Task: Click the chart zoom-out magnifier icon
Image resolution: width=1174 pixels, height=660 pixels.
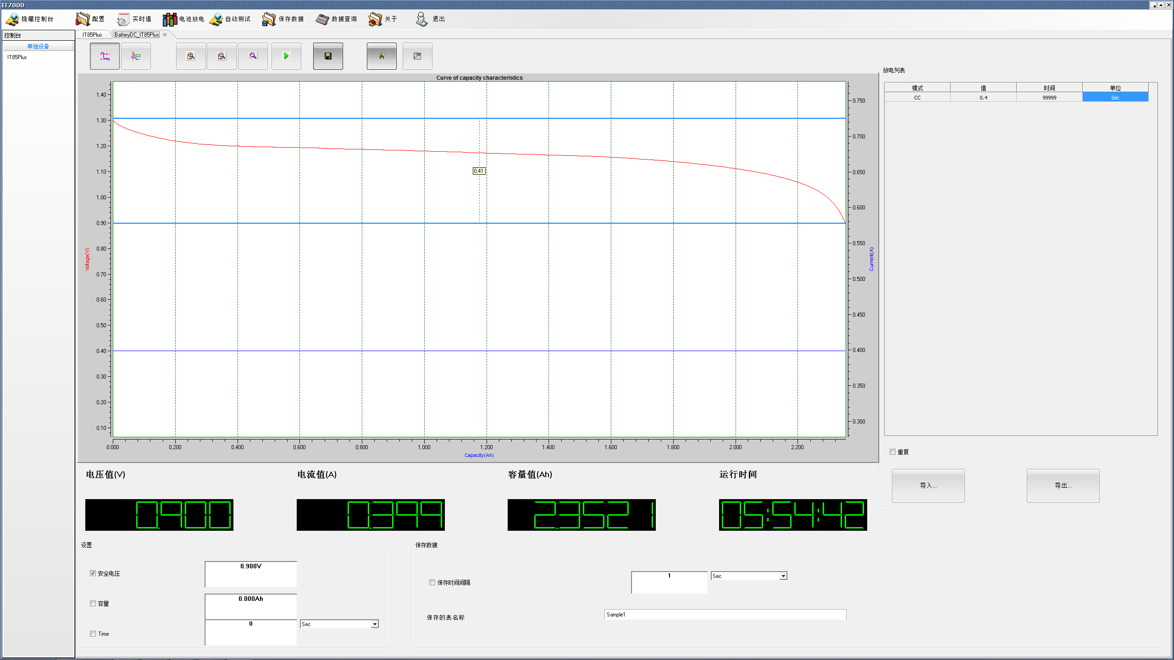Action: [x=222, y=56]
